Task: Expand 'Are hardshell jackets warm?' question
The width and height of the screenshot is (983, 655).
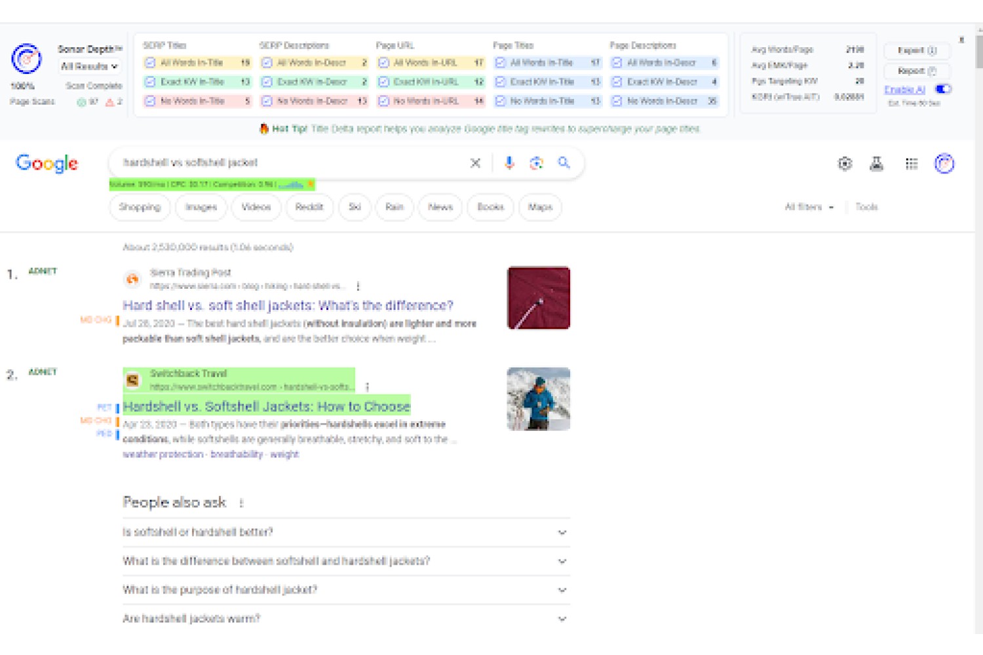Action: click(x=346, y=619)
